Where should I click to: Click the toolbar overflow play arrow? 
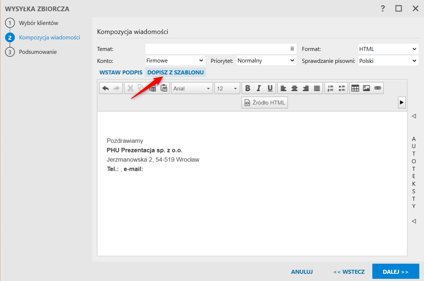[402, 103]
